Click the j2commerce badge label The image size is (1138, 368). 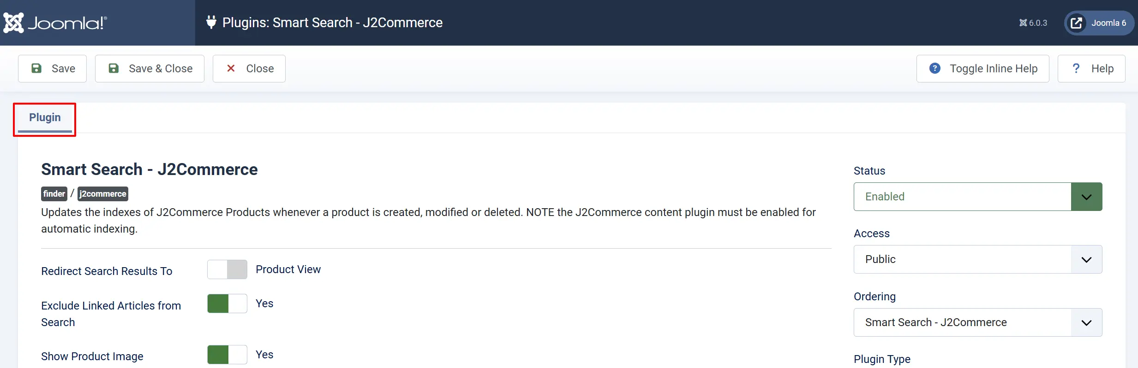pos(102,194)
